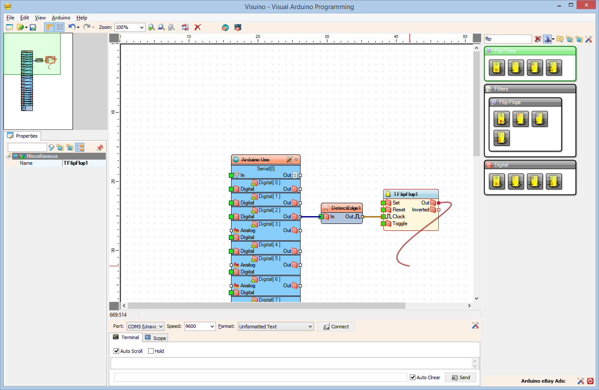Viewport: 599px width, 390px height.
Task: Click the Send button
Action: click(x=460, y=377)
